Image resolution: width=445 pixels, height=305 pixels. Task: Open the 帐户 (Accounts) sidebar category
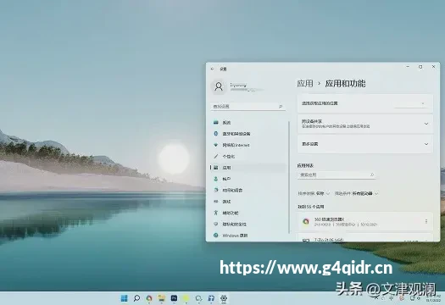[248, 179]
